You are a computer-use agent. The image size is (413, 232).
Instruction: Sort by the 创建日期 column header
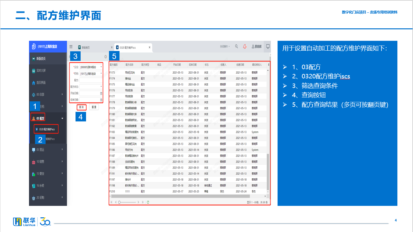click(x=243, y=65)
